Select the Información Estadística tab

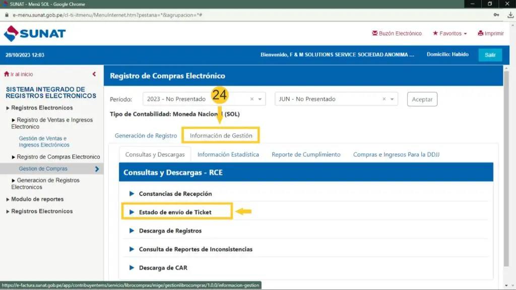(x=228, y=155)
